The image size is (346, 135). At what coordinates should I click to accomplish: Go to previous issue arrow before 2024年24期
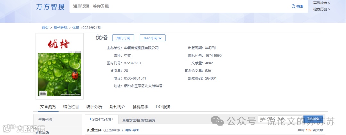coord(90,119)
